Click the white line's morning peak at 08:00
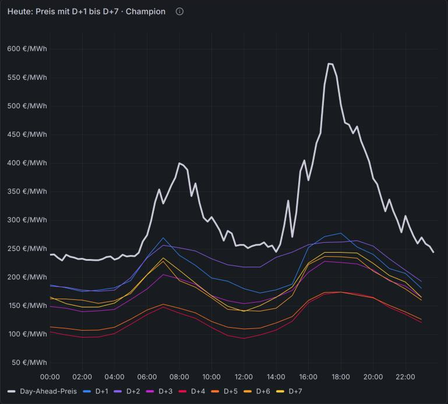 179,164
